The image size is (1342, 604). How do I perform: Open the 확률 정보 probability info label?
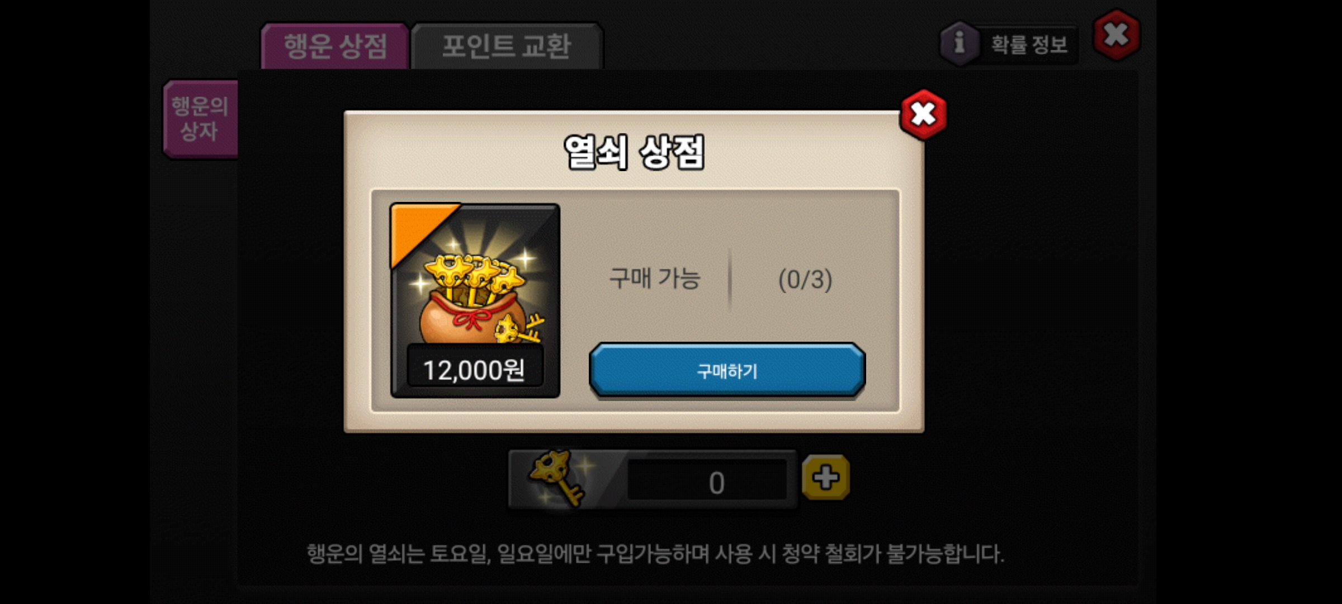[x=1029, y=45]
